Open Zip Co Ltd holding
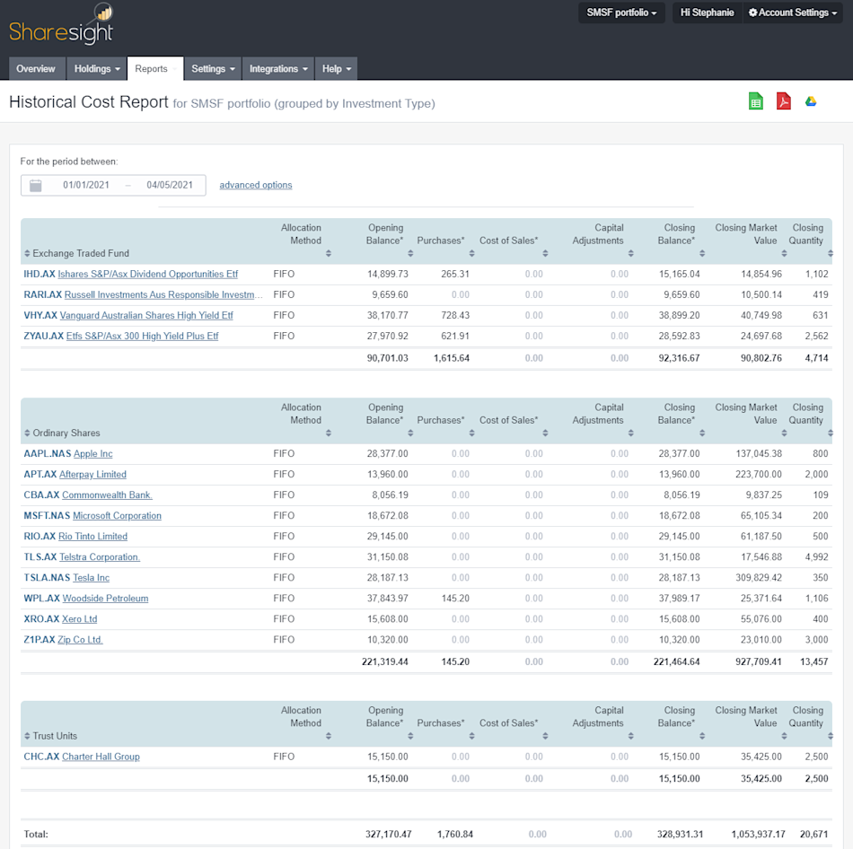This screenshot has width=853, height=849. click(x=80, y=640)
